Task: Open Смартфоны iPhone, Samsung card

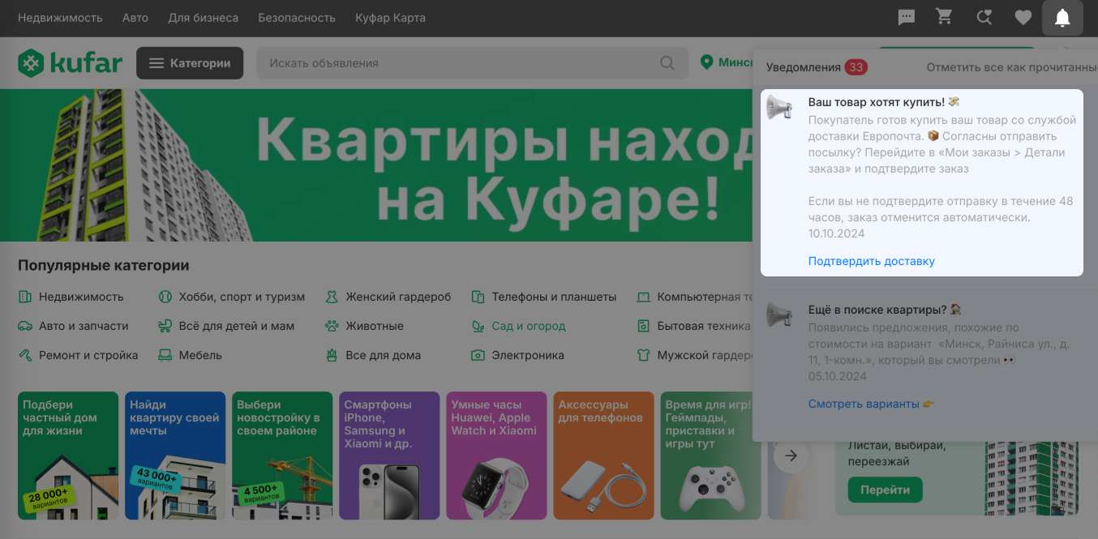Action: click(x=389, y=456)
